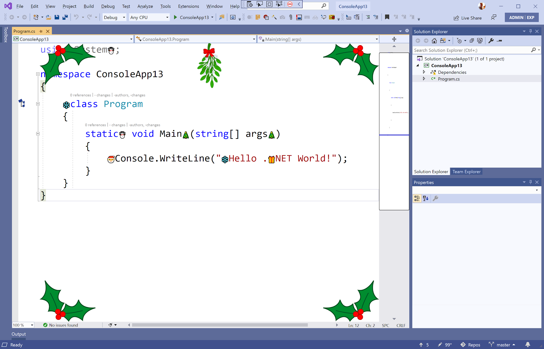The width and height of the screenshot is (544, 349).
Task: Open the Any CPU platform dropdown
Action: point(167,17)
